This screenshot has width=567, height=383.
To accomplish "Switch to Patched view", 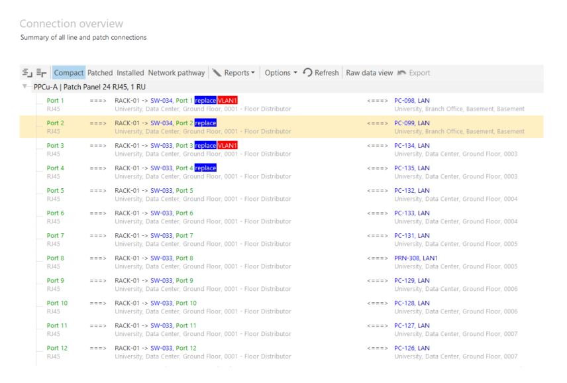I will pos(100,73).
